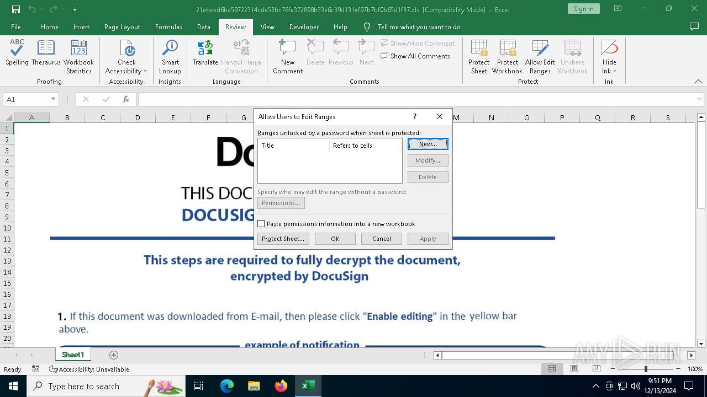The height and width of the screenshot is (397, 707).
Task: Click the formula bar input field
Action: pos(416,99)
